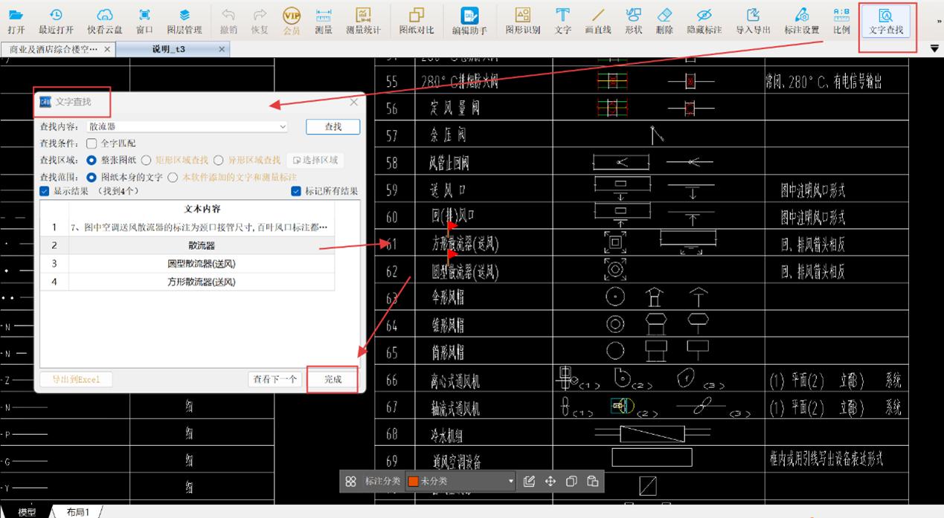Expand the 查找内容 search text dropdown
Viewport: 944px width, 518px height.
coord(283,127)
